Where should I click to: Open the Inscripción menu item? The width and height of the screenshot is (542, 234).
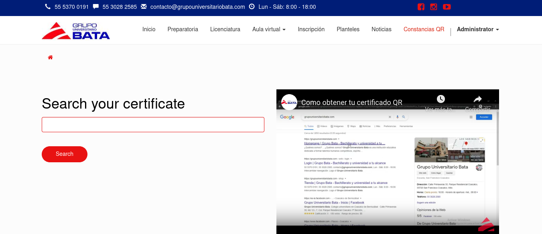[x=311, y=29]
